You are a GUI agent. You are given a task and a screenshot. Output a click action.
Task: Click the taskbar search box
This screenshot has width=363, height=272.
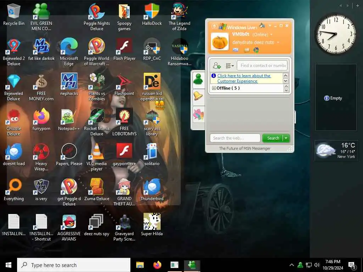click(x=74, y=265)
